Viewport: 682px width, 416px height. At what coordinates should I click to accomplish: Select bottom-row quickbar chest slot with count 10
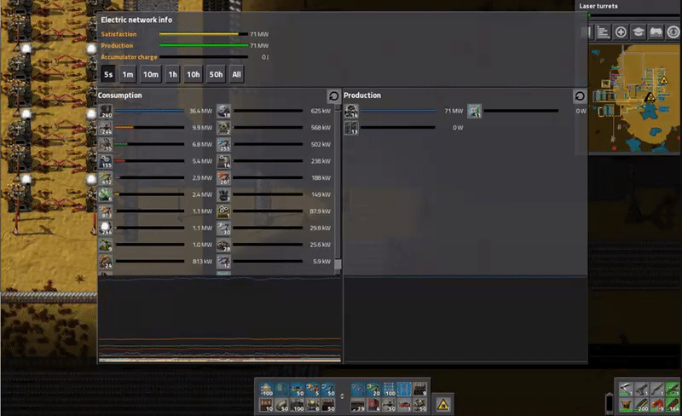click(266, 405)
